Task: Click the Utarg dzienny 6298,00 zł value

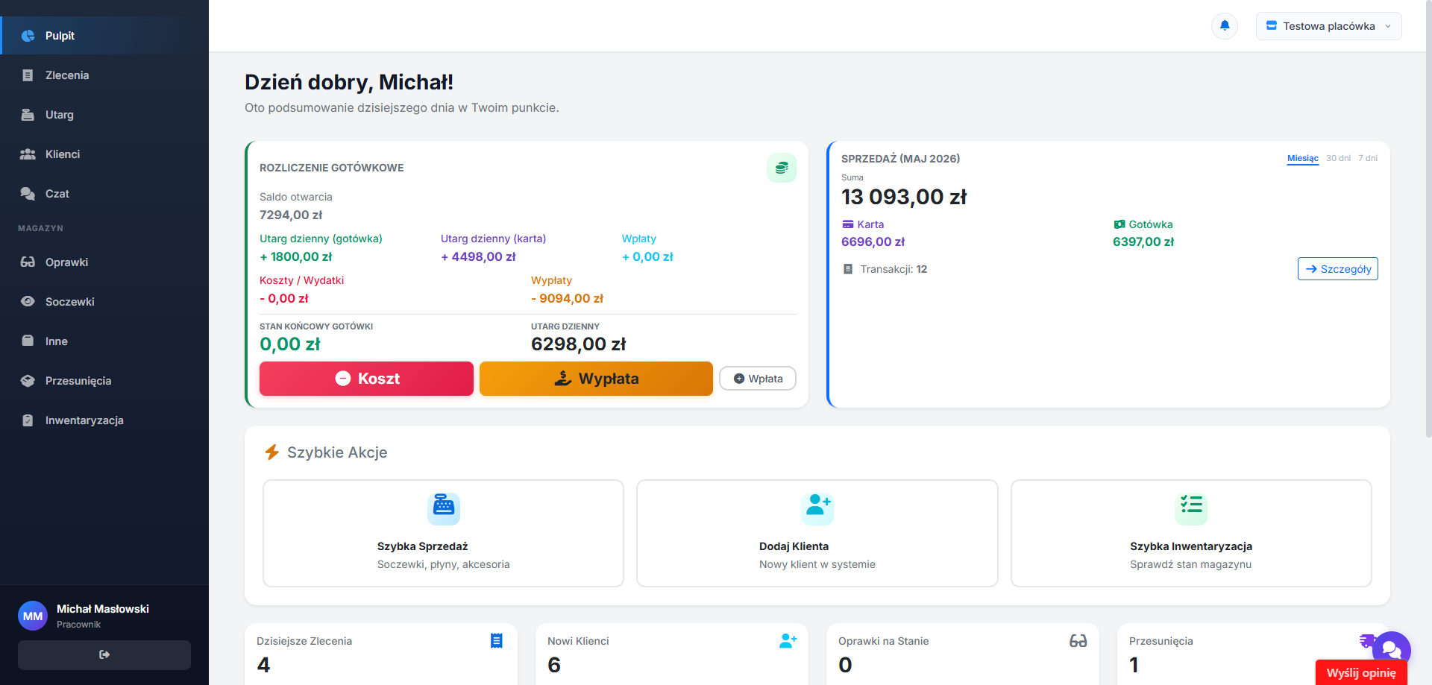Action: click(x=578, y=344)
